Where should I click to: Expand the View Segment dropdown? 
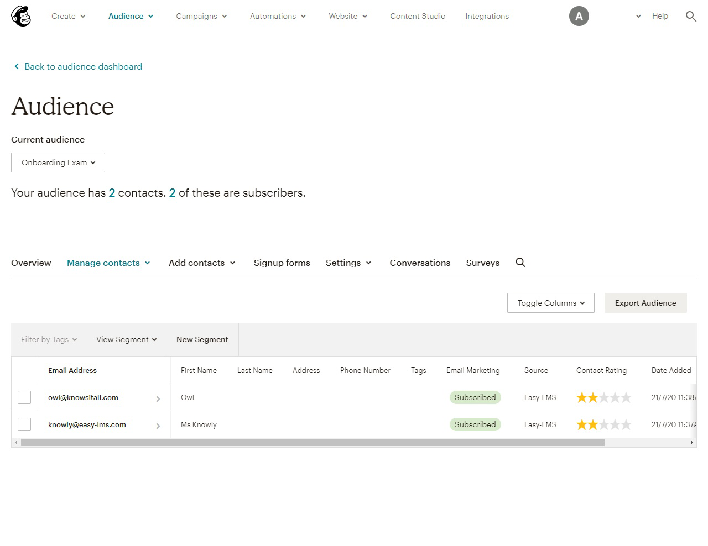127,339
